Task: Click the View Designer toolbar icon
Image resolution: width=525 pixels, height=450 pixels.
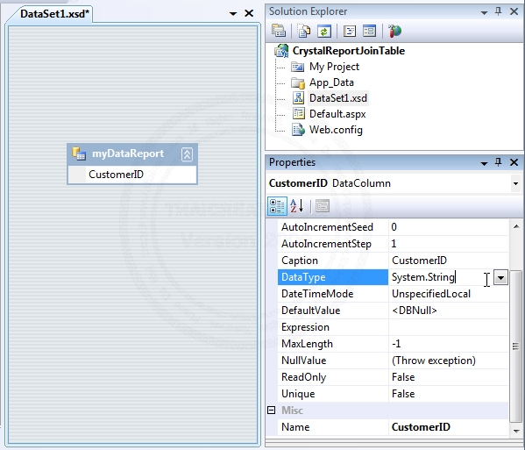Action: [x=370, y=32]
